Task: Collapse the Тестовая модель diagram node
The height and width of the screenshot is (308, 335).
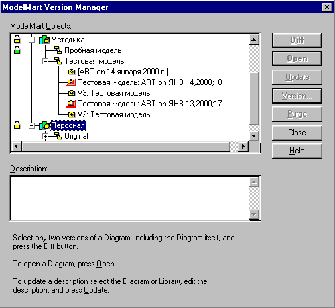Action: click(x=45, y=61)
